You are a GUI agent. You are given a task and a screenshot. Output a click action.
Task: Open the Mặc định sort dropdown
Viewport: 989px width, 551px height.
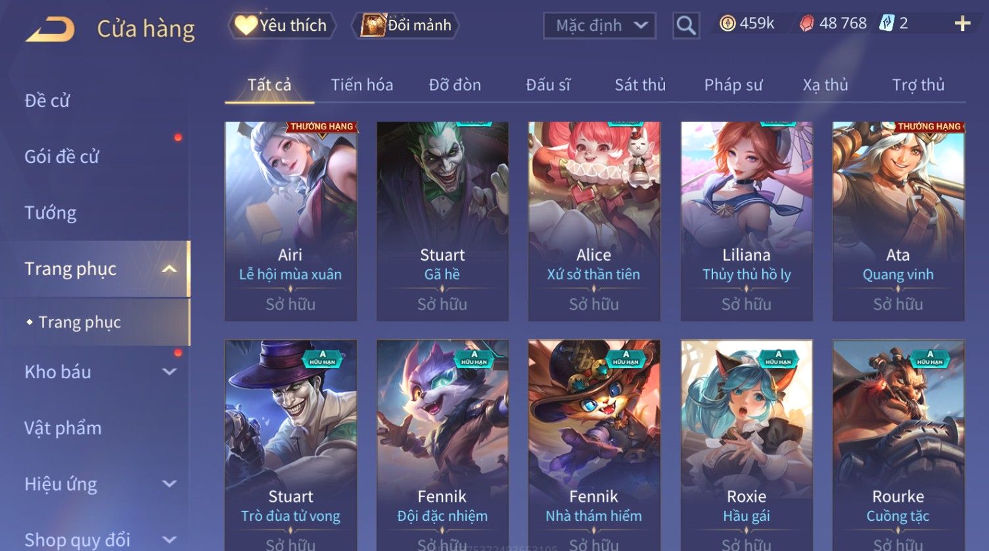tap(599, 26)
